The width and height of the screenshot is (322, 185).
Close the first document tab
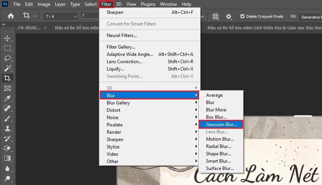(x=45, y=28)
